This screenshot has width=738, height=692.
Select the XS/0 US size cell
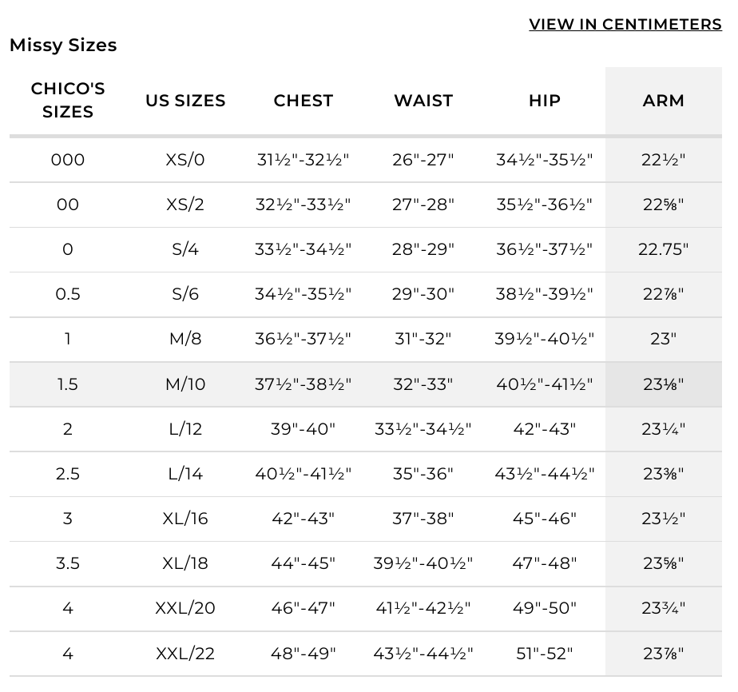coord(185,160)
